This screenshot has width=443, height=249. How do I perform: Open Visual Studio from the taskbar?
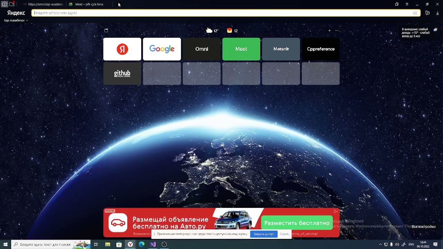coord(153,245)
